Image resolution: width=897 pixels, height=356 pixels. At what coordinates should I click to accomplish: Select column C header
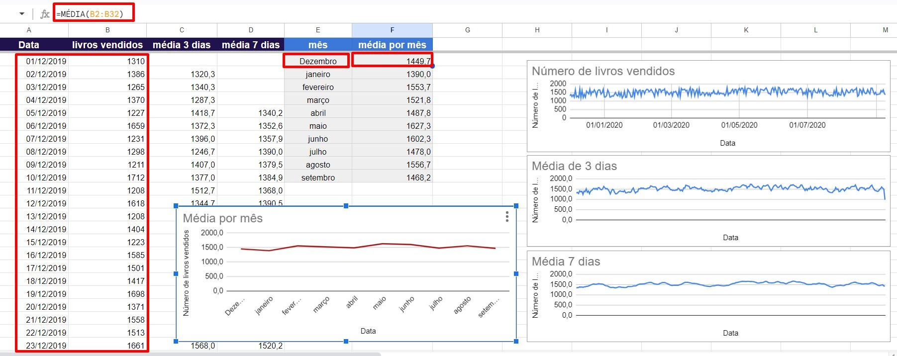[182, 30]
